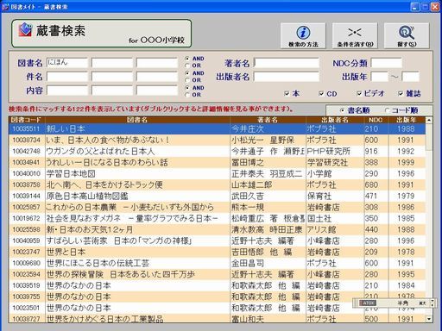Toggle the 雑誌 checkbox
Screen dimensions: 442x331
[x=401, y=93]
